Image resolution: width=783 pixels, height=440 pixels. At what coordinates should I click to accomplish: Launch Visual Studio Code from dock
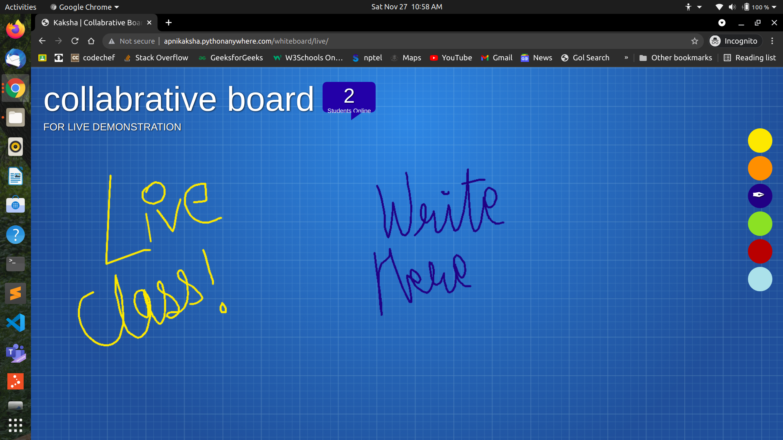[15, 323]
